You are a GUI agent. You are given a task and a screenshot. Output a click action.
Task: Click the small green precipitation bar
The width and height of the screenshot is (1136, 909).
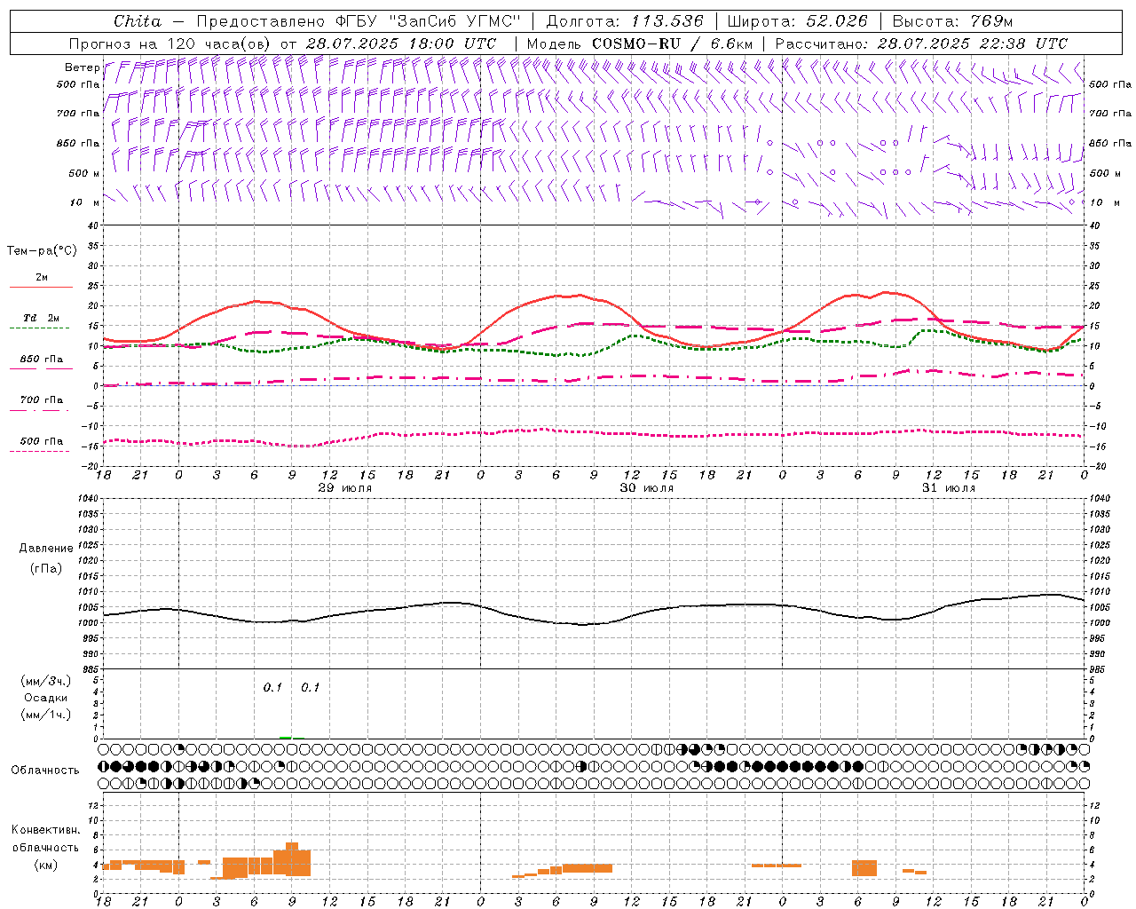click(285, 737)
